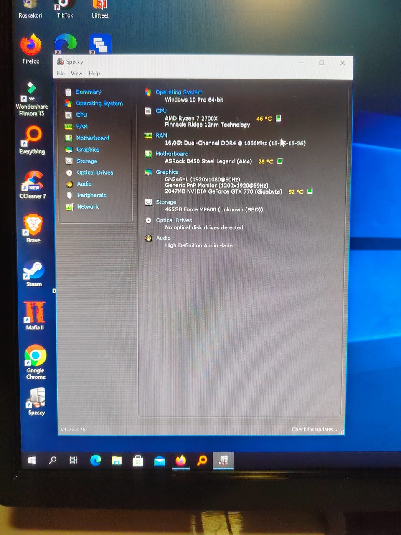Click the 46 °C CPU temperature value
The height and width of the screenshot is (535, 401).
coord(264,119)
